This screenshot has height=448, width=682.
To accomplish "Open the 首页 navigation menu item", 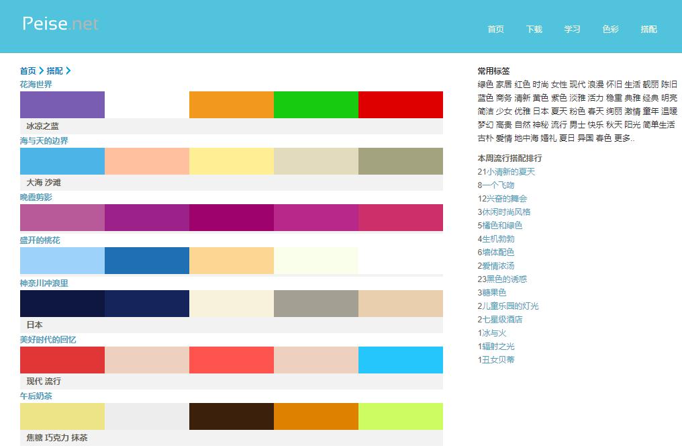I will [x=495, y=30].
